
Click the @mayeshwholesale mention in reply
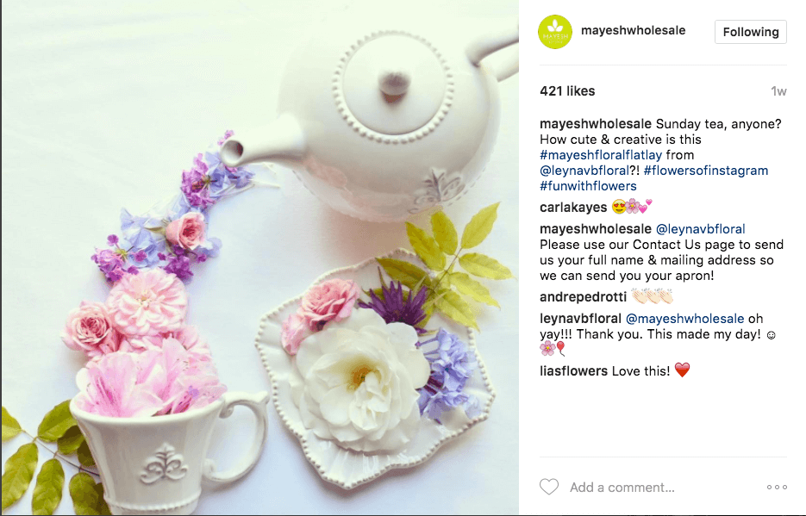click(684, 319)
